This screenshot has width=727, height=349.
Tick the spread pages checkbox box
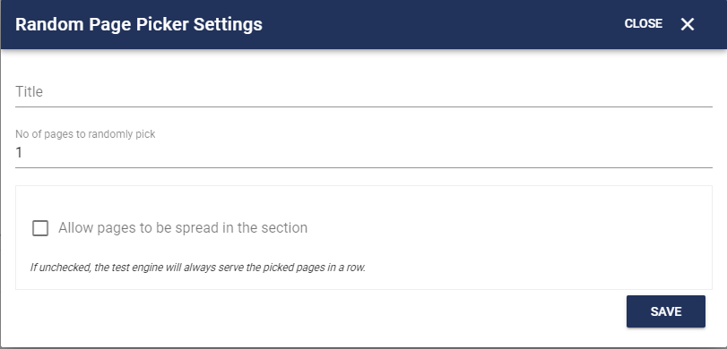40,227
